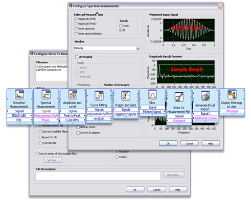
Task: Select Power spectrum measurement
Action: tap(76, 29)
